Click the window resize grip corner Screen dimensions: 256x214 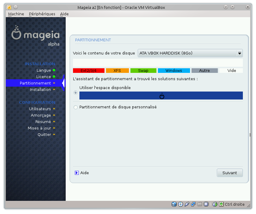[x=248, y=205]
